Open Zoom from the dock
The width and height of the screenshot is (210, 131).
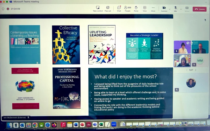pyautogui.click(x=114, y=124)
